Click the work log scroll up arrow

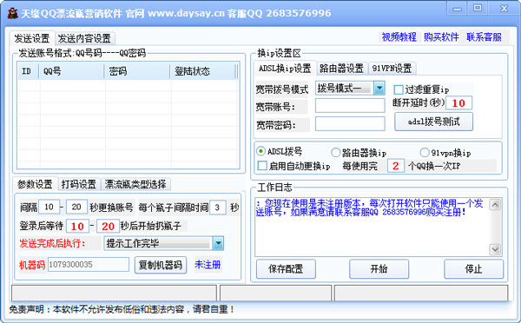(x=495, y=205)
